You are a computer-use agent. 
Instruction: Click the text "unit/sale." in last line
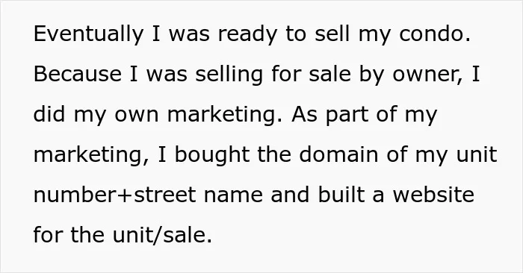[162, 235]
